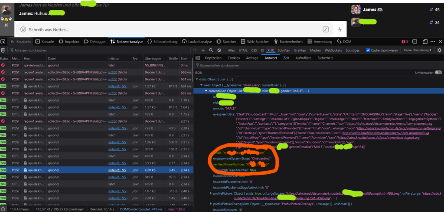Activate the element picker icon in DevTools
Screen dimensions: 444x212
click(3, 42)
